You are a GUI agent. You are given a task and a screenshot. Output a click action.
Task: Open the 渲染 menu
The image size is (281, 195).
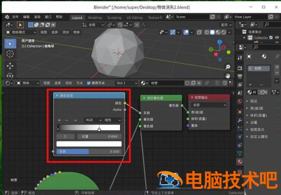tap(37, 17)
